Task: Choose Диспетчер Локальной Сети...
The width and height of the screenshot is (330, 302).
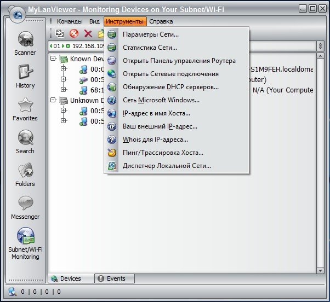Action: click(x=177, y=166)
